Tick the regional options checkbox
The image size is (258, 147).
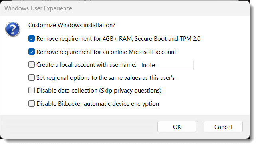(32, 77)
